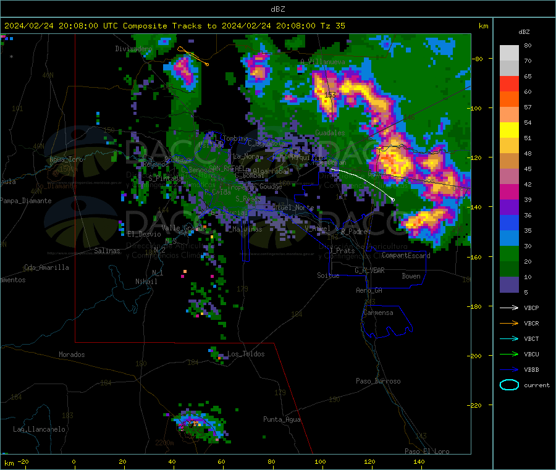Click the 'Los_Toldos' map label
This screenshot has width=556, height=470.
click(x=246, y=354)
